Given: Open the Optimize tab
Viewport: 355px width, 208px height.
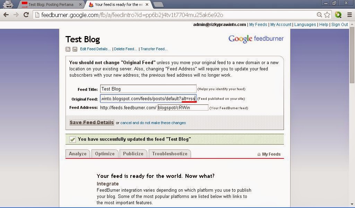Looking at the screenshot, I should (105, 154).
